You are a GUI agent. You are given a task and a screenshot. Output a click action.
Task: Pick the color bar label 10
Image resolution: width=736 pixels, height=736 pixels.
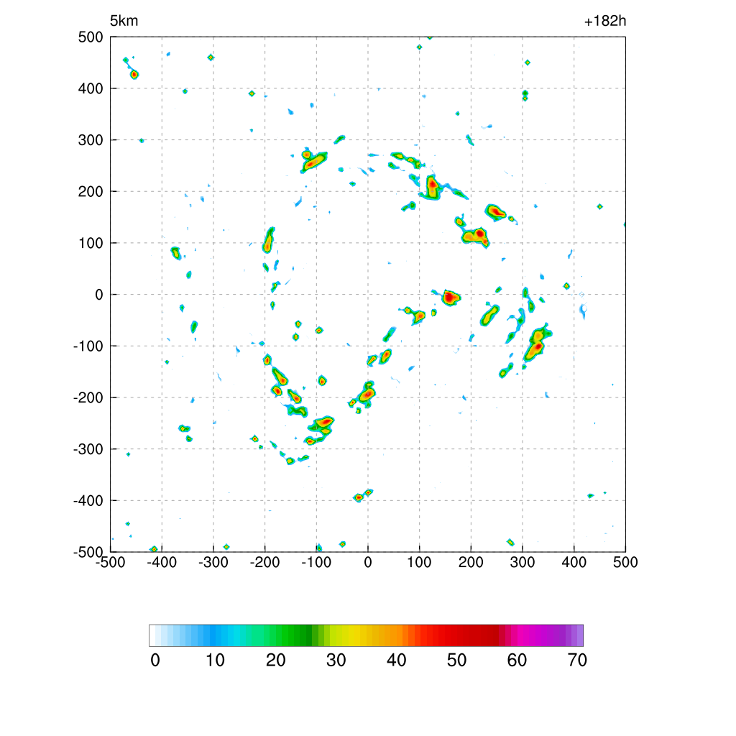point(216,661)
